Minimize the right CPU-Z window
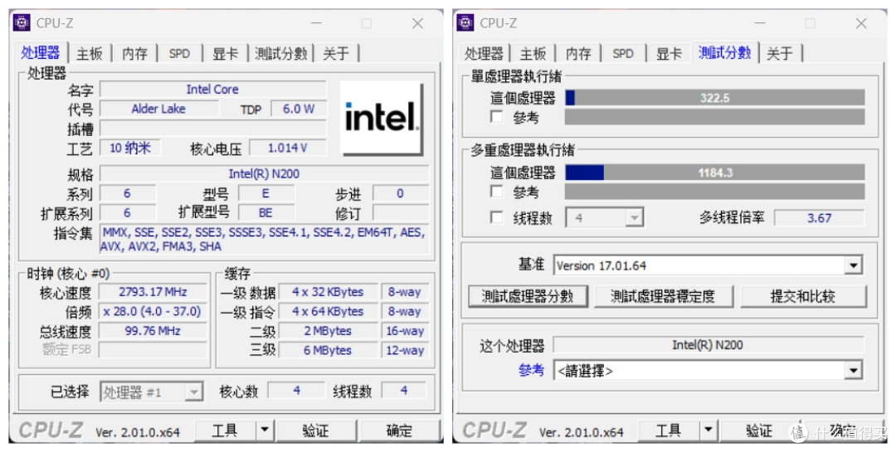This screenshot has width=896, height=452. pos(759,23)
